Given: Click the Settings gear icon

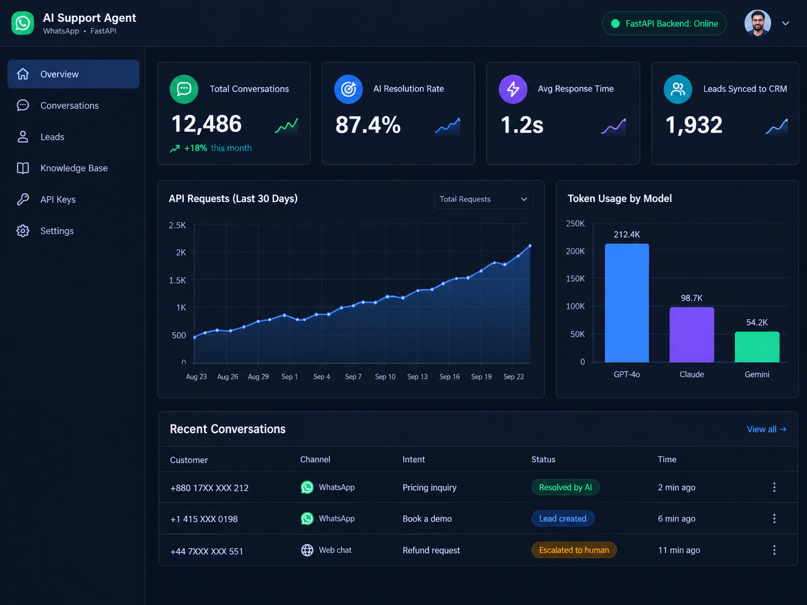Looking at the screenshot, I should coord(23,231).
